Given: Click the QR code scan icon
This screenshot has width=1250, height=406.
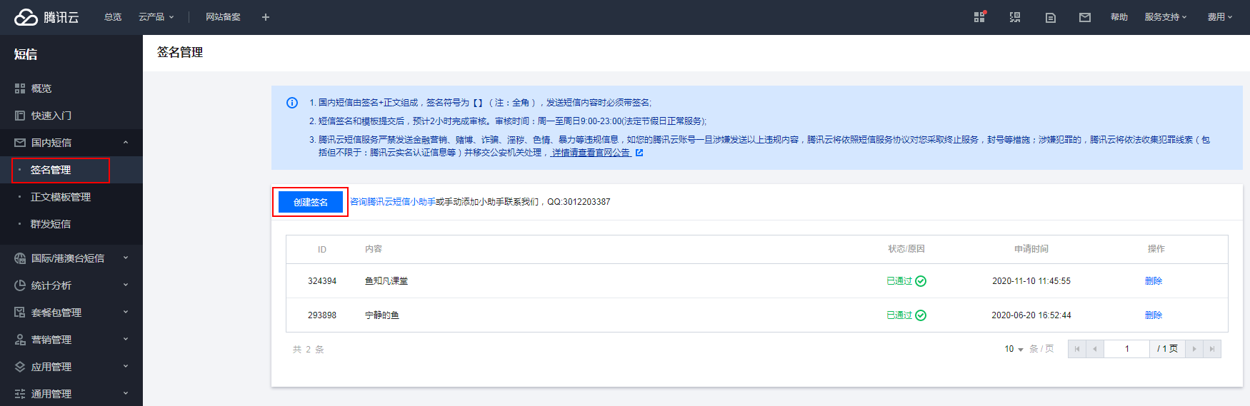Looking at the screenshot, I should click(x=1014, y=17).
